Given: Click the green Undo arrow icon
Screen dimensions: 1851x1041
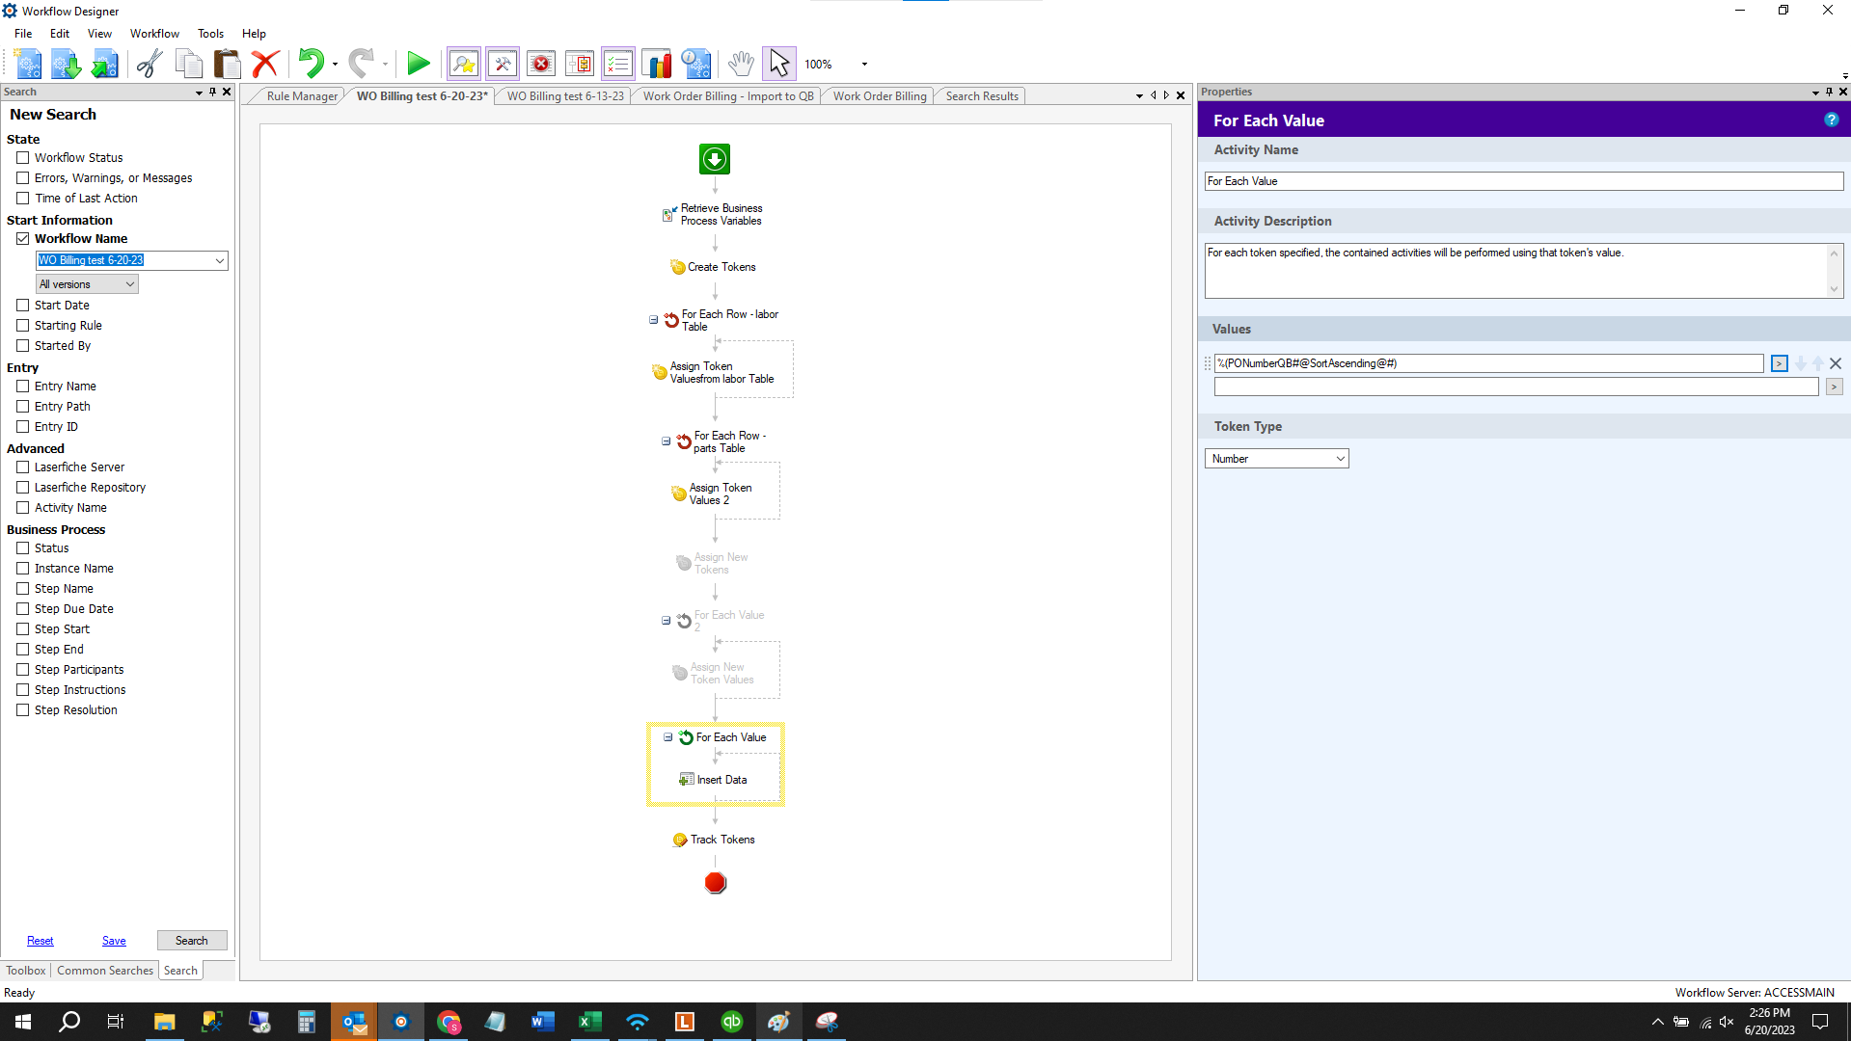Looking at the screenshot, I should coord(311,65).
